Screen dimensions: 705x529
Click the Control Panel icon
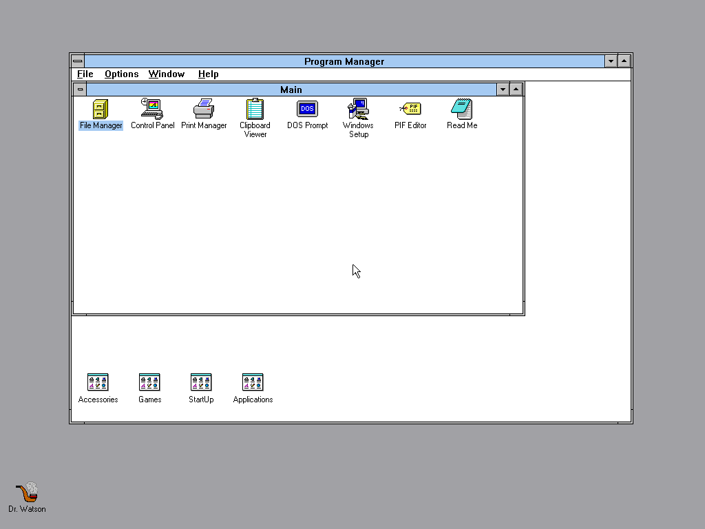coord(152,109)
